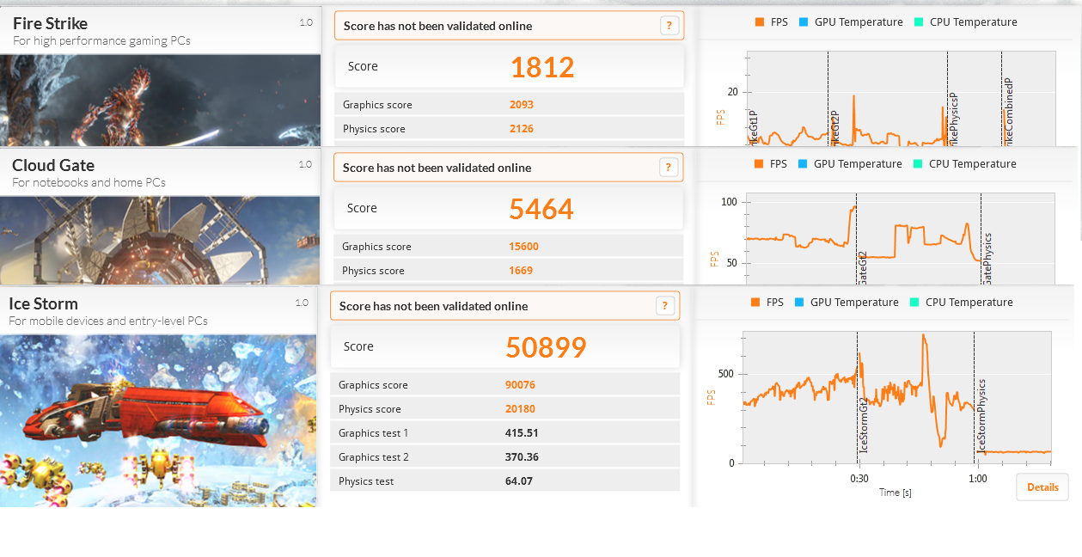1082x557 pixels.
Task: Click the Fire Strike benchmark thumbnail image
Action: point(160,101)
